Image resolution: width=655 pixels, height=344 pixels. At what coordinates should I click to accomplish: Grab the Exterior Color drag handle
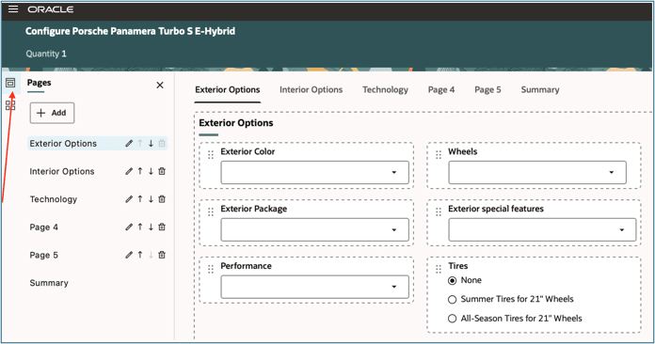211,155
